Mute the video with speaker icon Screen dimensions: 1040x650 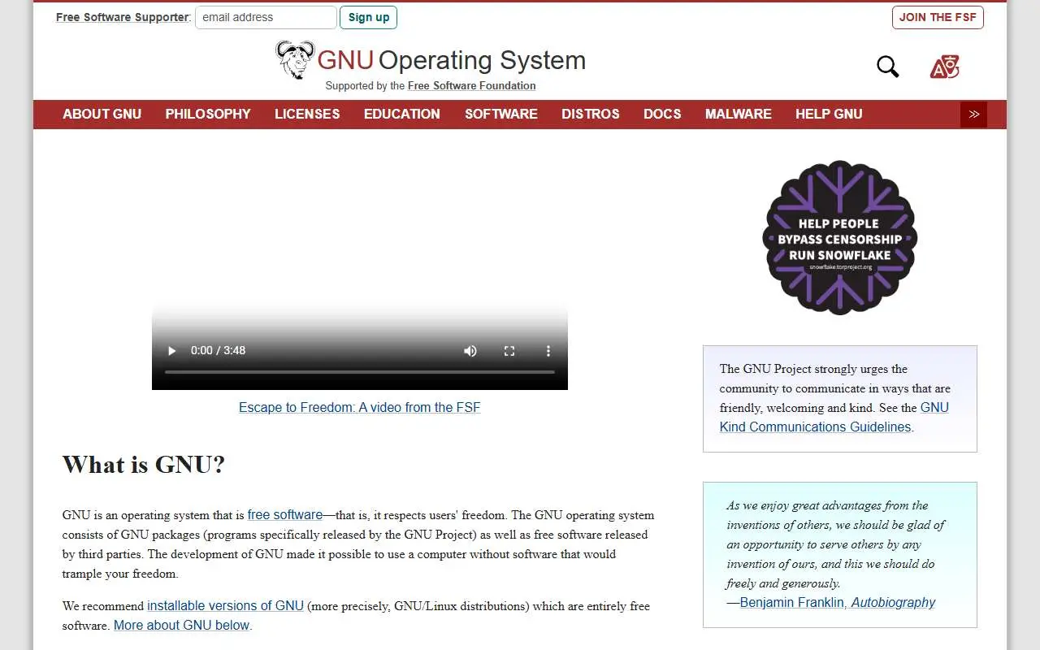click(470, 351)
